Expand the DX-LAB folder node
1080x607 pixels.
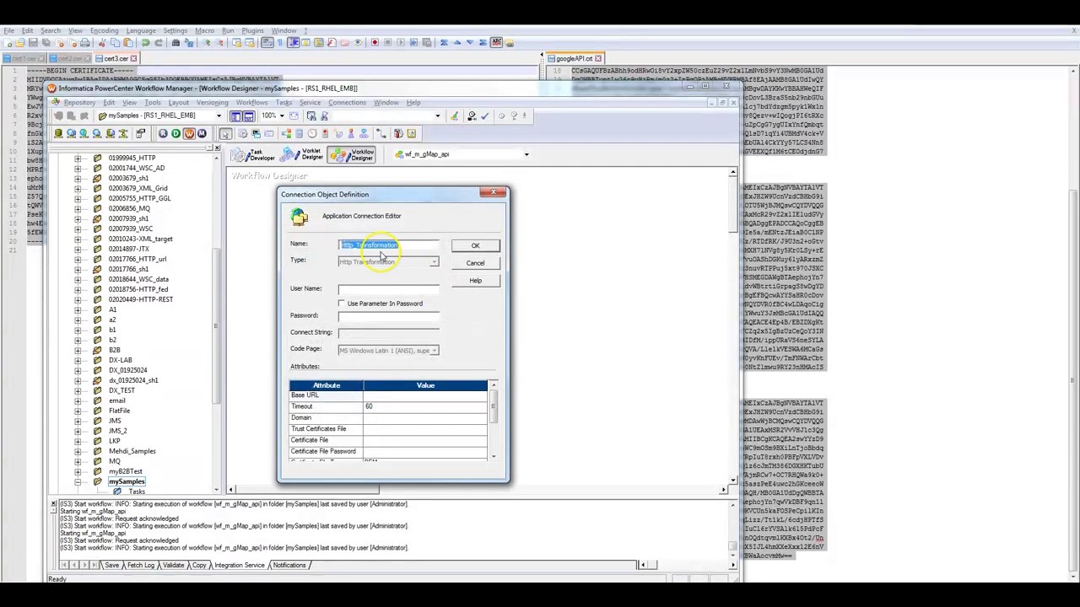point(78,360)
